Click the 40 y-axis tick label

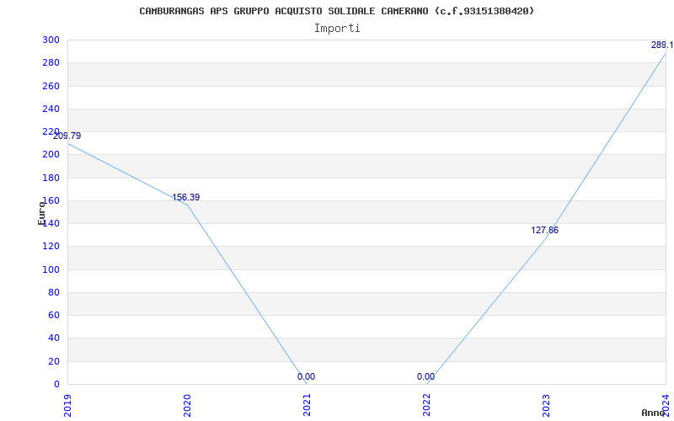54,338
